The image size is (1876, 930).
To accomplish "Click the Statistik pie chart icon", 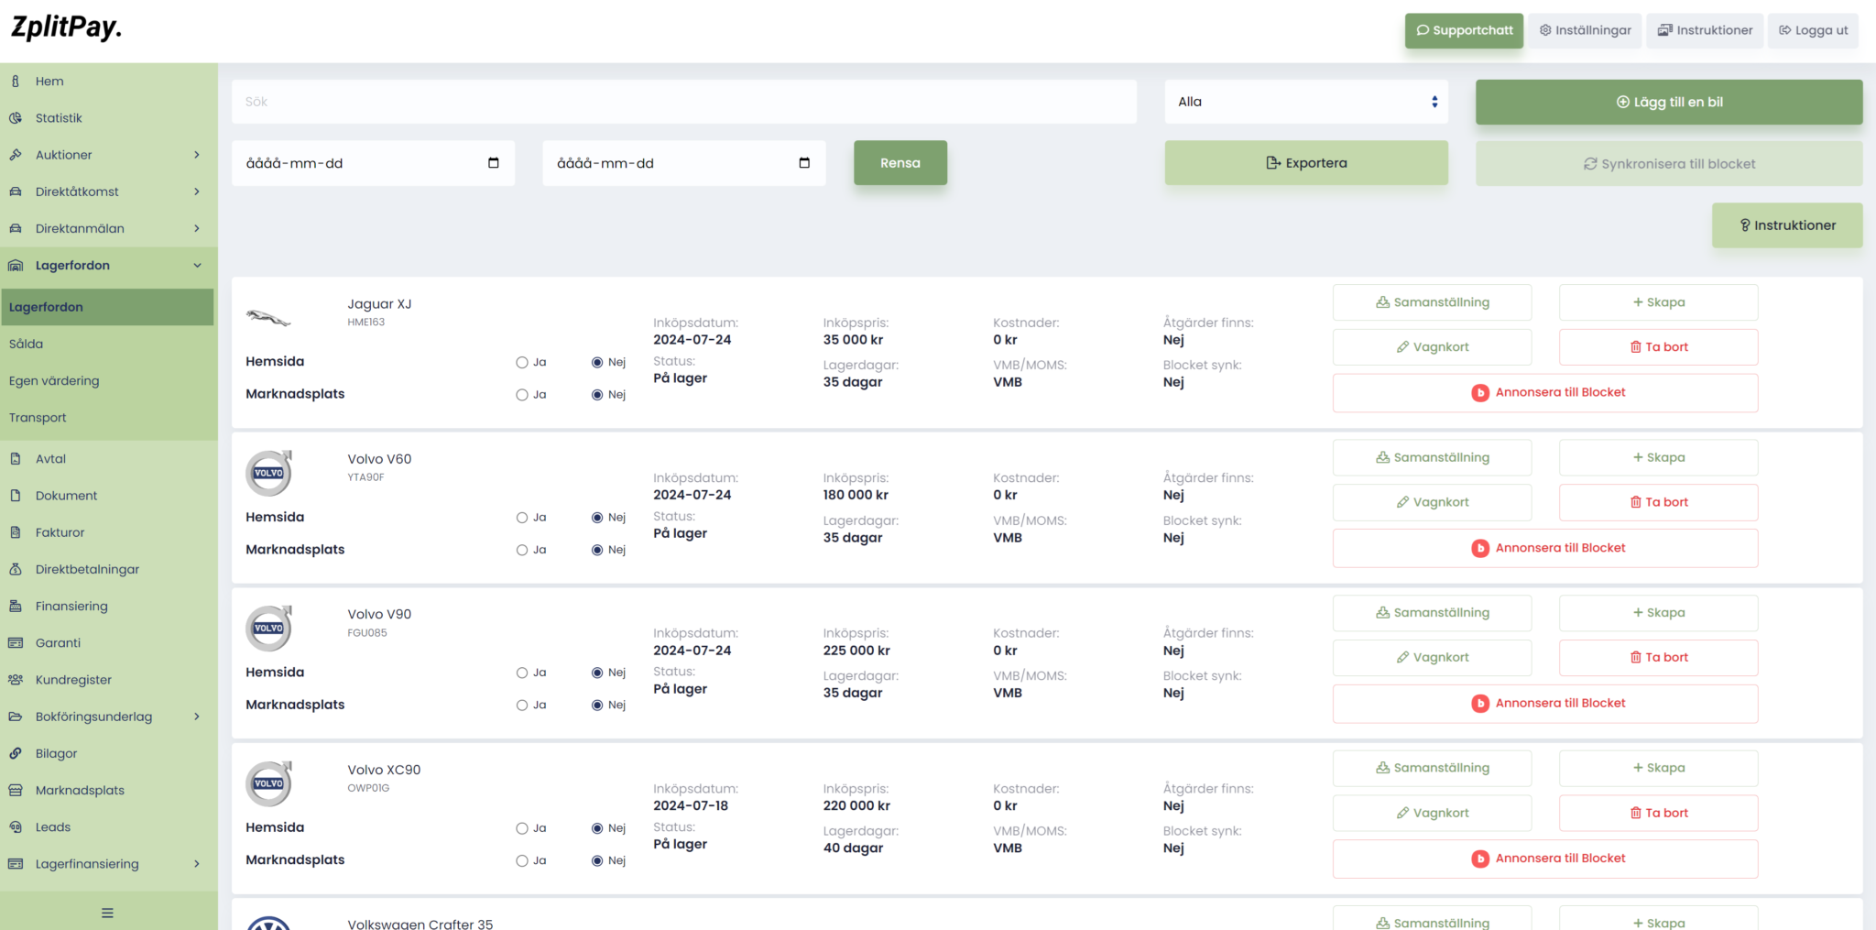I will click(x=16, y=118).
